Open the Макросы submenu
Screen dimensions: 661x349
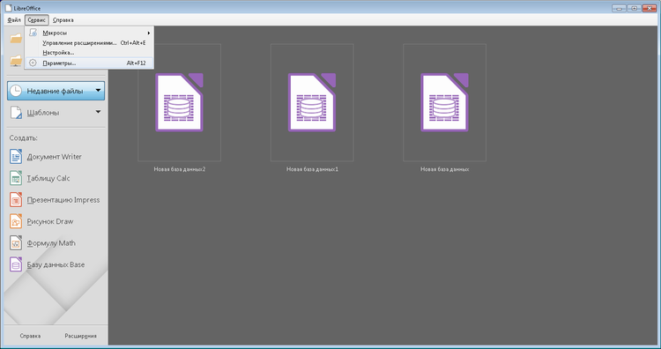pos(89,33)
